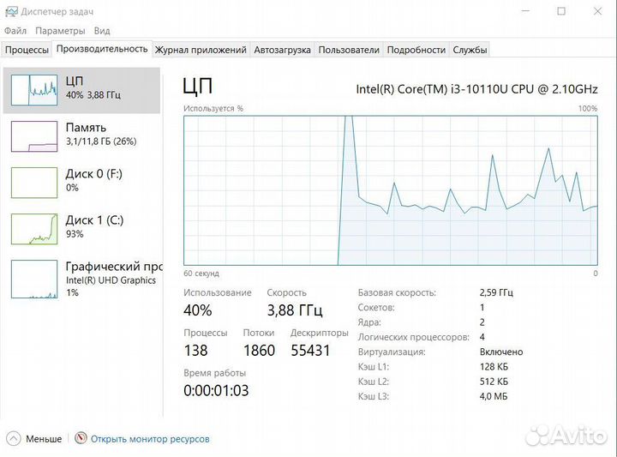617x457 pixels.
Task: Collapse view with the Меньше arrow icon
Action: (x=14, y=438)
